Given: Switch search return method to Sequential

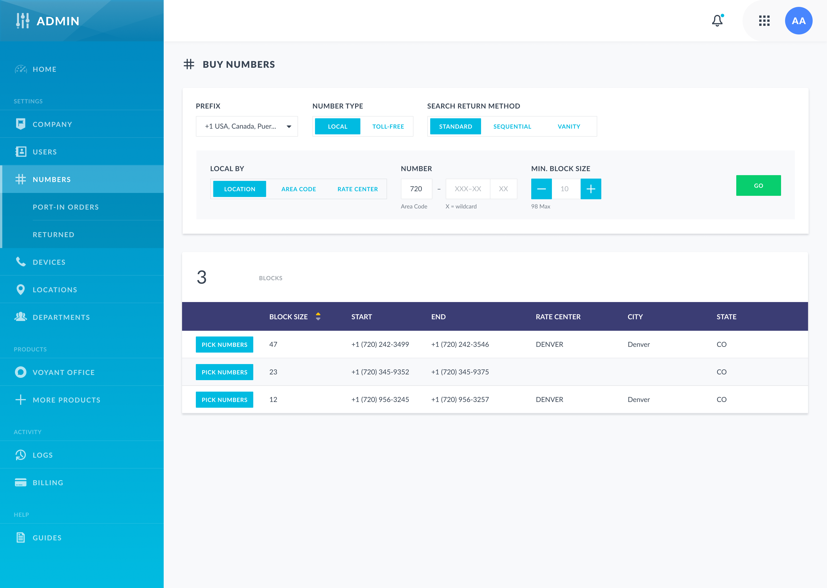Looking at the screenshot, I should click(512, 126).
